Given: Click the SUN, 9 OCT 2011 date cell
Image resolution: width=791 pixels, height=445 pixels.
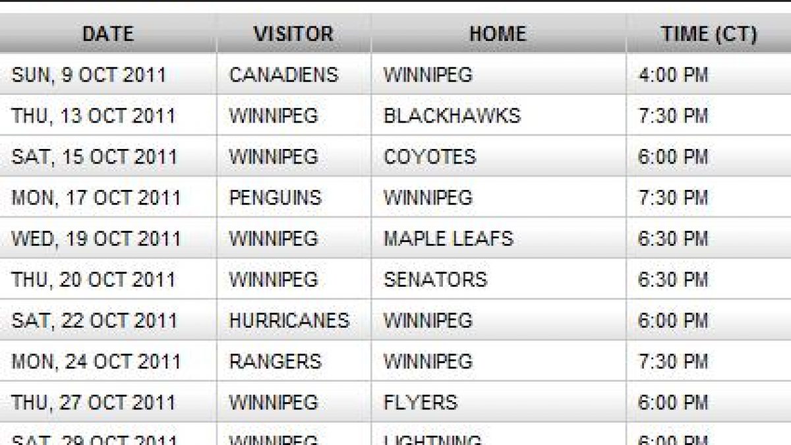Looking at the screenshot, I should [x=88, y=74].
